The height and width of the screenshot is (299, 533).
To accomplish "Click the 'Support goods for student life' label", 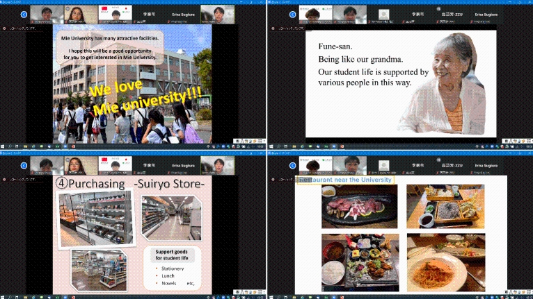I will coord(172,255).
